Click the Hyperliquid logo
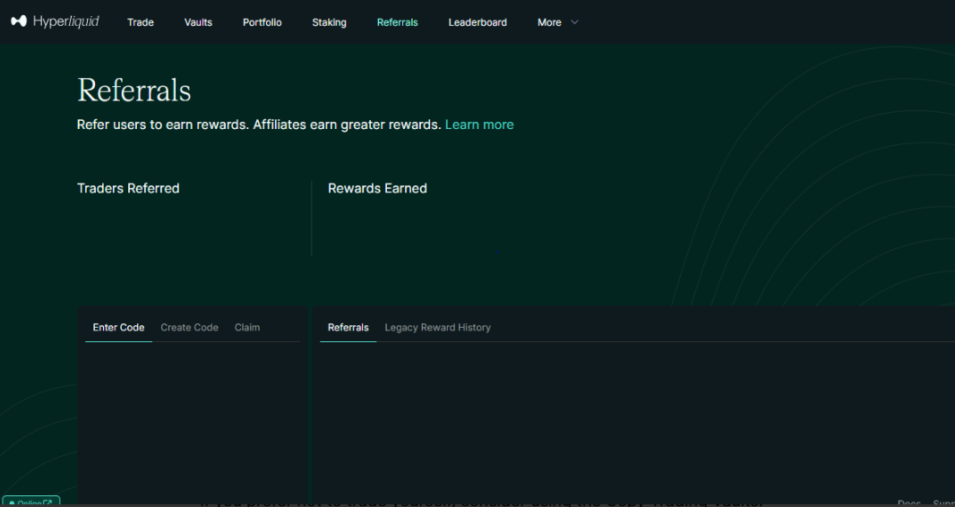955x507 pixels. pos(55,21)
